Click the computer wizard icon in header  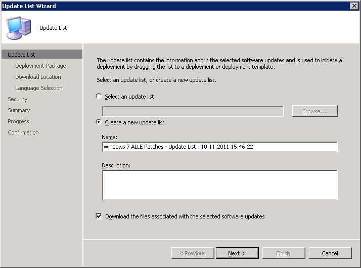[x=19, y=28]
